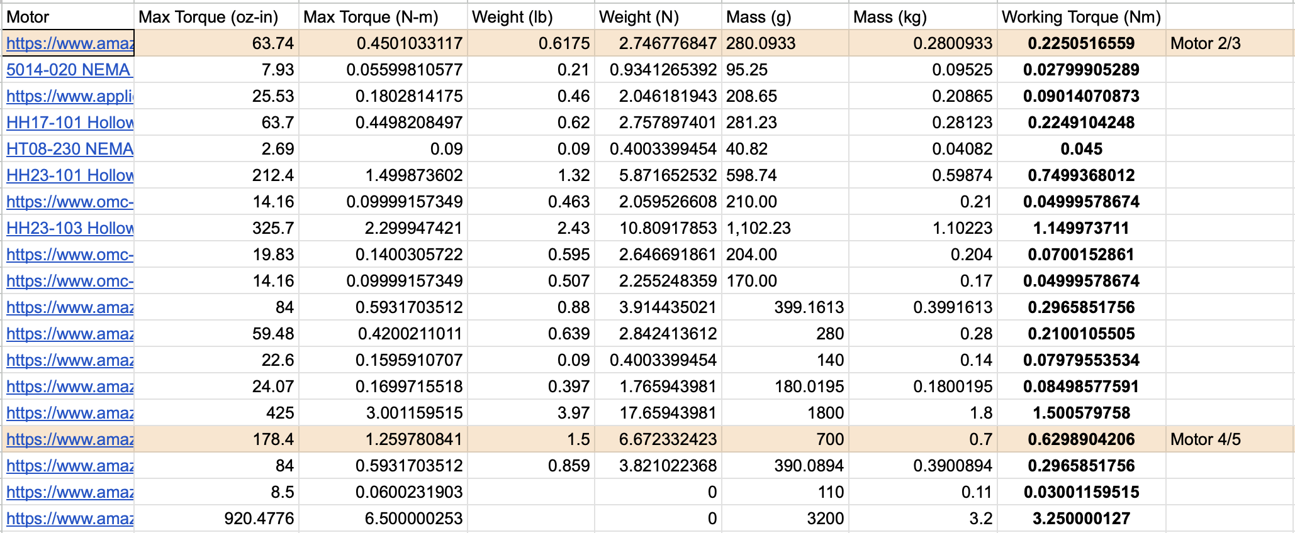Viewport: 1295px width, 533px height.
Task: Select the cell with value 0.1699715518
Action: [x=383, y=387]
